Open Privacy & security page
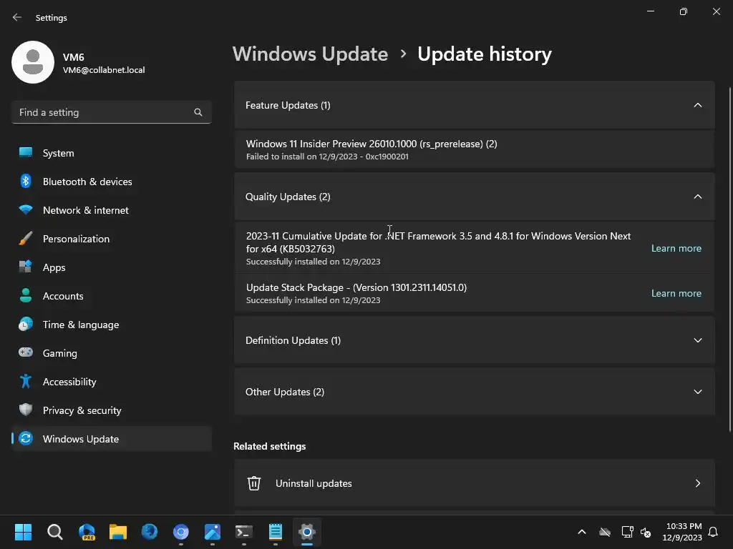This screenshot has height=549, width=733. pos(112,410)
